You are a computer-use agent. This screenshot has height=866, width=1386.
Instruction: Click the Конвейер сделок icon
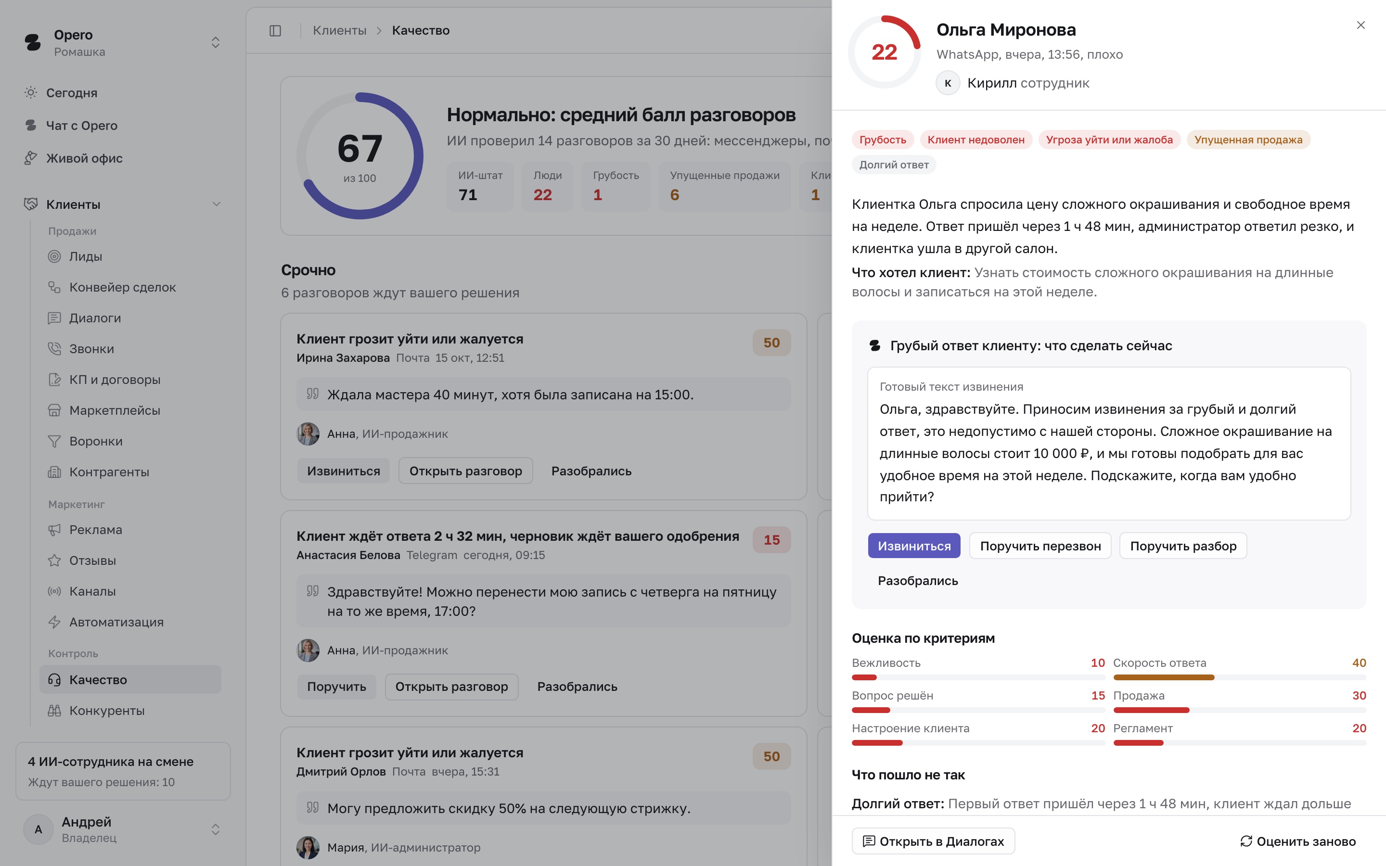[54, 287]
